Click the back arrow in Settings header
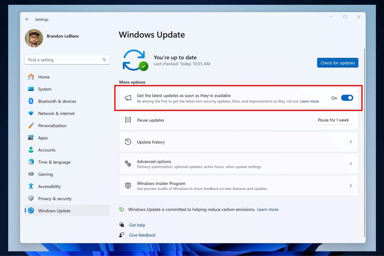This screenshot has height=256, width=384. 27,19
